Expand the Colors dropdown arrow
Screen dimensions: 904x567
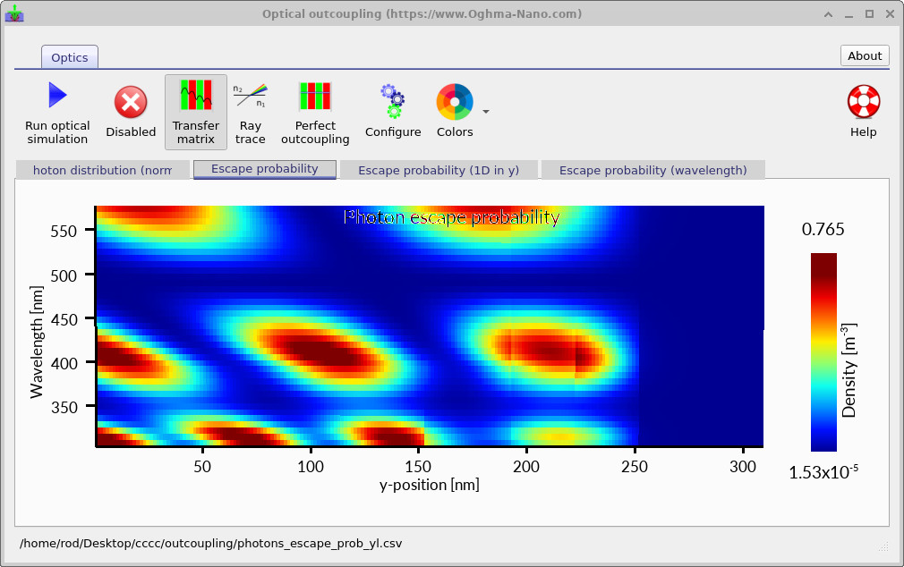486,112
